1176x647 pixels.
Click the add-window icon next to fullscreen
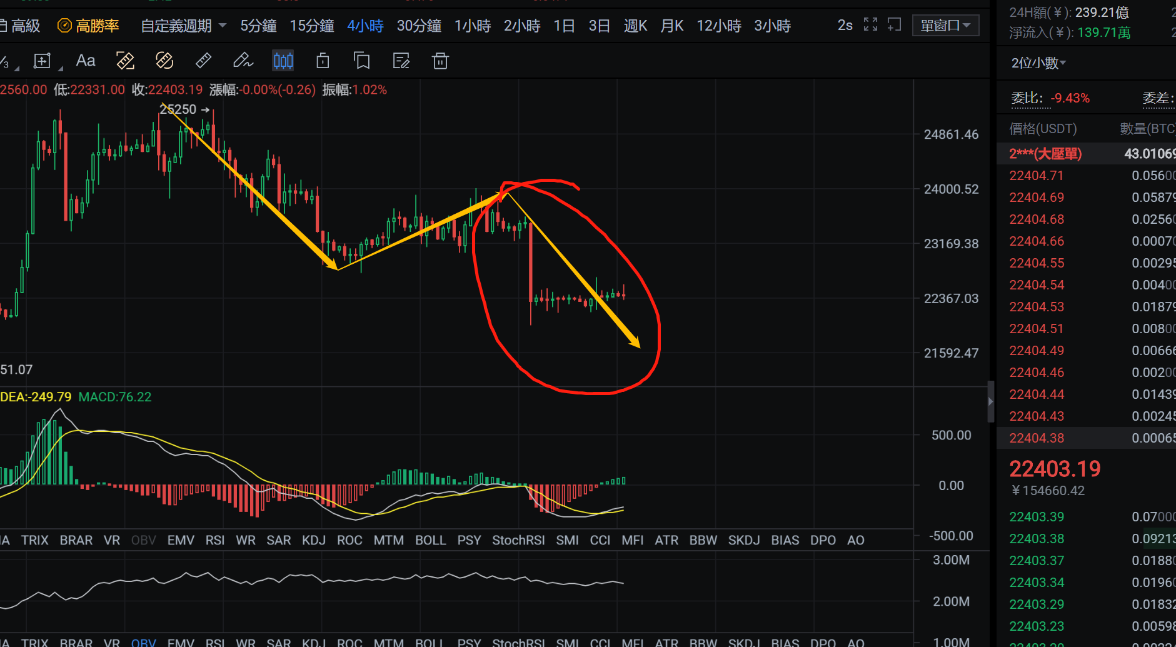point(895,25)
